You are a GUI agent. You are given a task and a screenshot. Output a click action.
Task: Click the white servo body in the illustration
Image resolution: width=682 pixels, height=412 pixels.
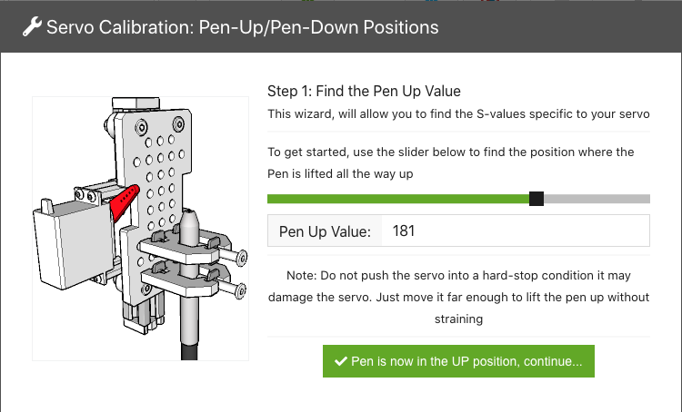pos(72,245)
